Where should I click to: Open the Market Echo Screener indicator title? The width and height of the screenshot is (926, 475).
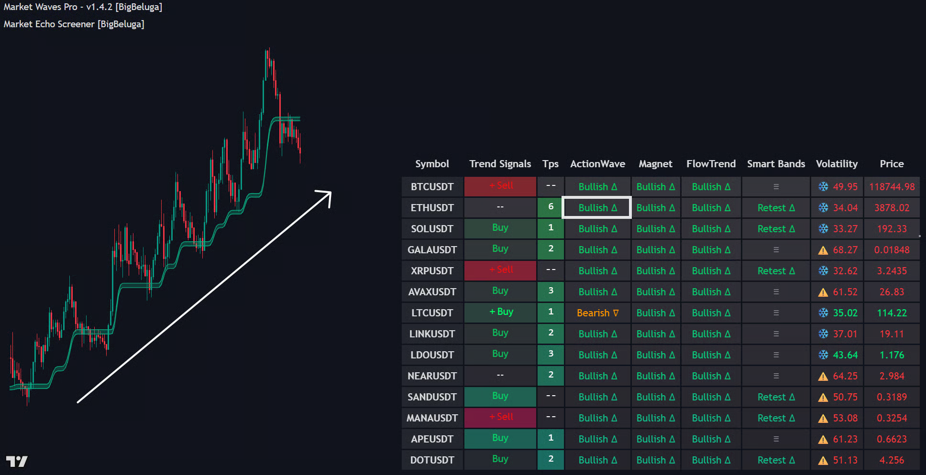tap(74, 24)
